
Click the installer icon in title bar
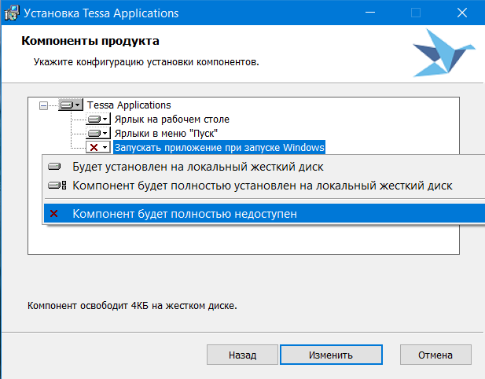pyautogui.click(x=12, y=13)
